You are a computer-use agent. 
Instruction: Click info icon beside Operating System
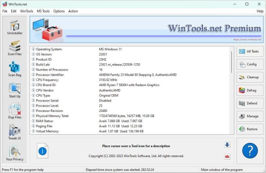click(x=33, y=49)
